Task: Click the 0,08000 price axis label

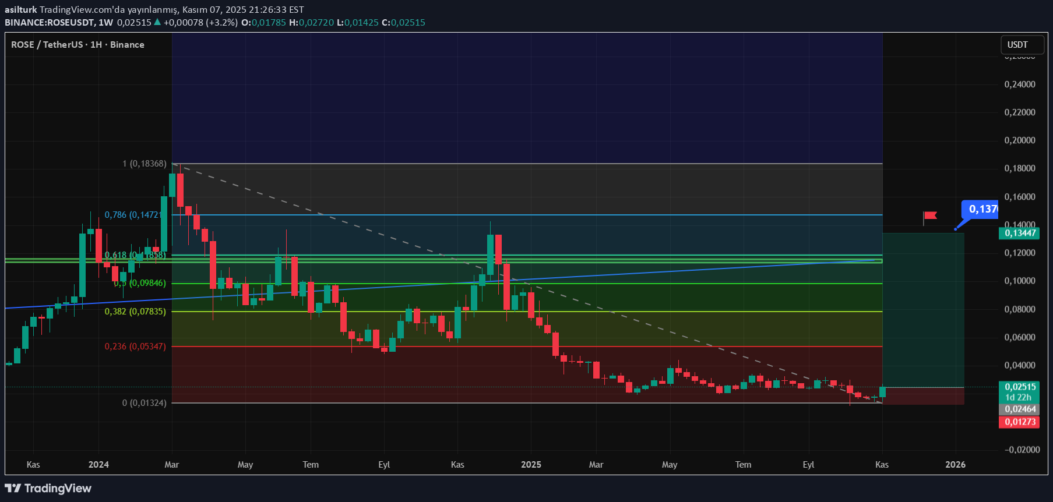Action: tap(1020, 309)
